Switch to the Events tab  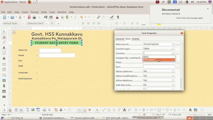point(135,39)
